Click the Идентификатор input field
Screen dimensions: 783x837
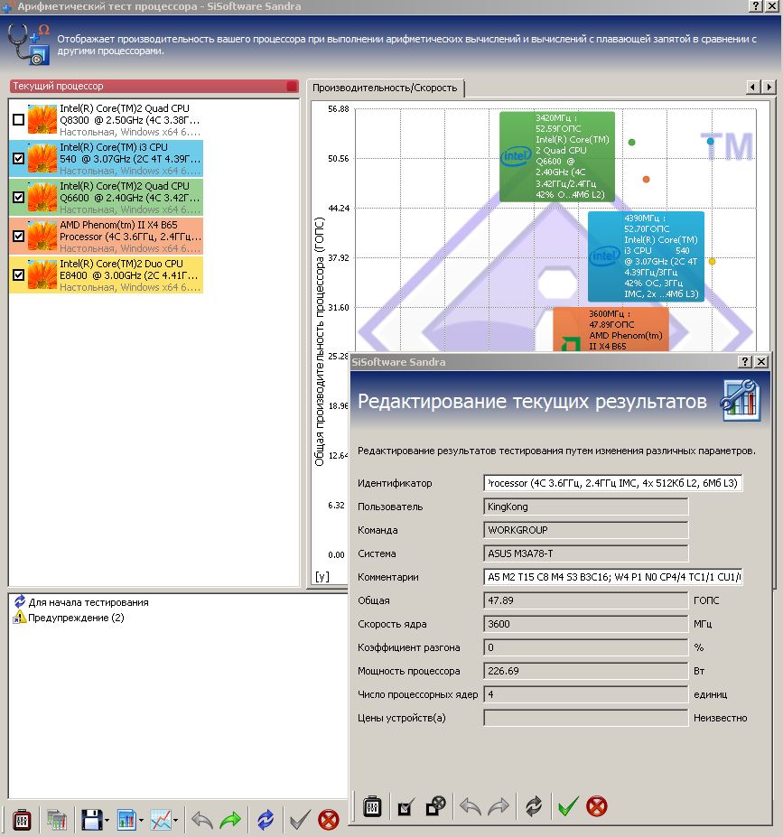pyautogui.click(x=612, y=483)
